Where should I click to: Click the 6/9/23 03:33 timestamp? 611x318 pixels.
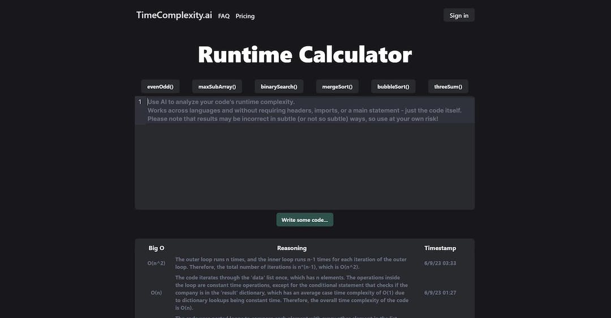click(x=440, y=263)
